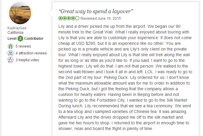Open KayKayGee's profile photo

pyautogui.click(x=20, y=13)
